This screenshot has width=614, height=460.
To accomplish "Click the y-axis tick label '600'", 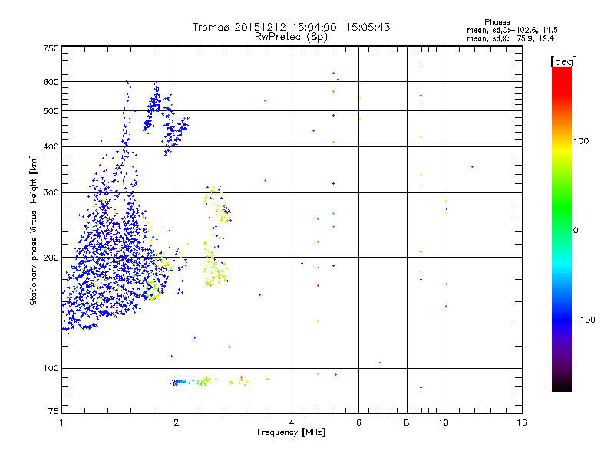I will coord(51,82).
